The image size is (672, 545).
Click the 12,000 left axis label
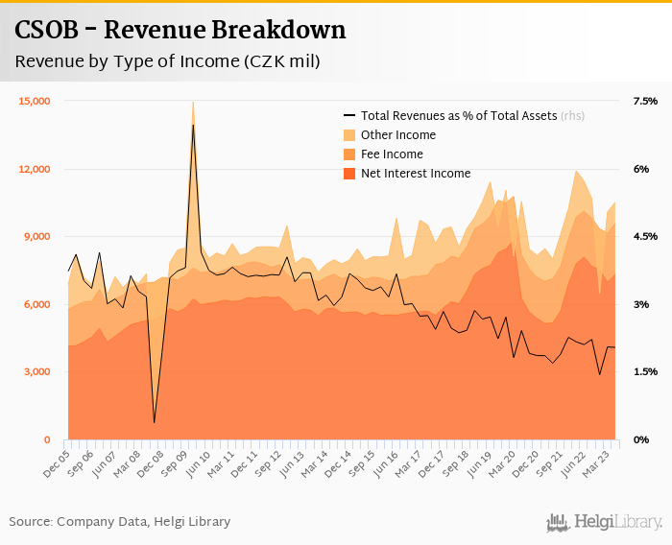click(35, 169)
